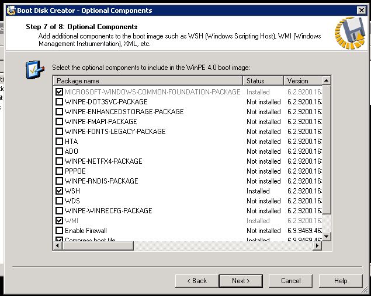Screen dimensions: 371x296
Task: Select the WINPE-FMAPI-PACKAGE name text
Action: coord(101,122)
